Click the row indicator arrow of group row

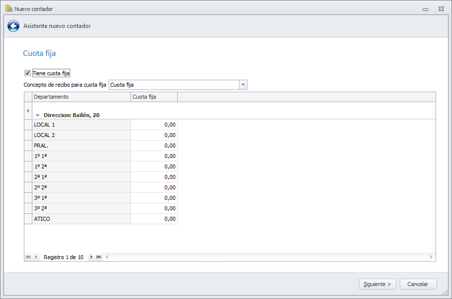click(28, 110)
